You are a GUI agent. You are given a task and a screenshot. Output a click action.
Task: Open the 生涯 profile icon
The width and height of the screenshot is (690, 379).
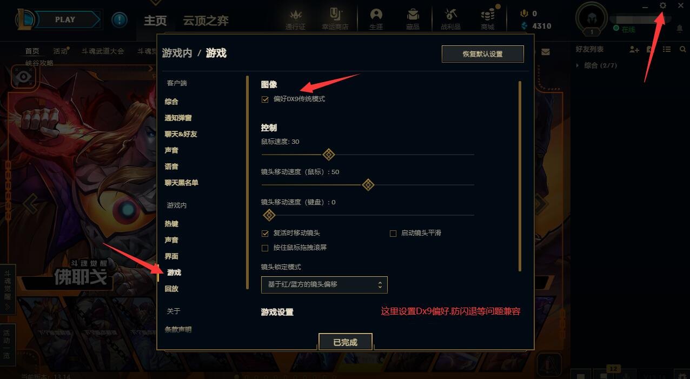pyautogui.click(x=376, y=19)
